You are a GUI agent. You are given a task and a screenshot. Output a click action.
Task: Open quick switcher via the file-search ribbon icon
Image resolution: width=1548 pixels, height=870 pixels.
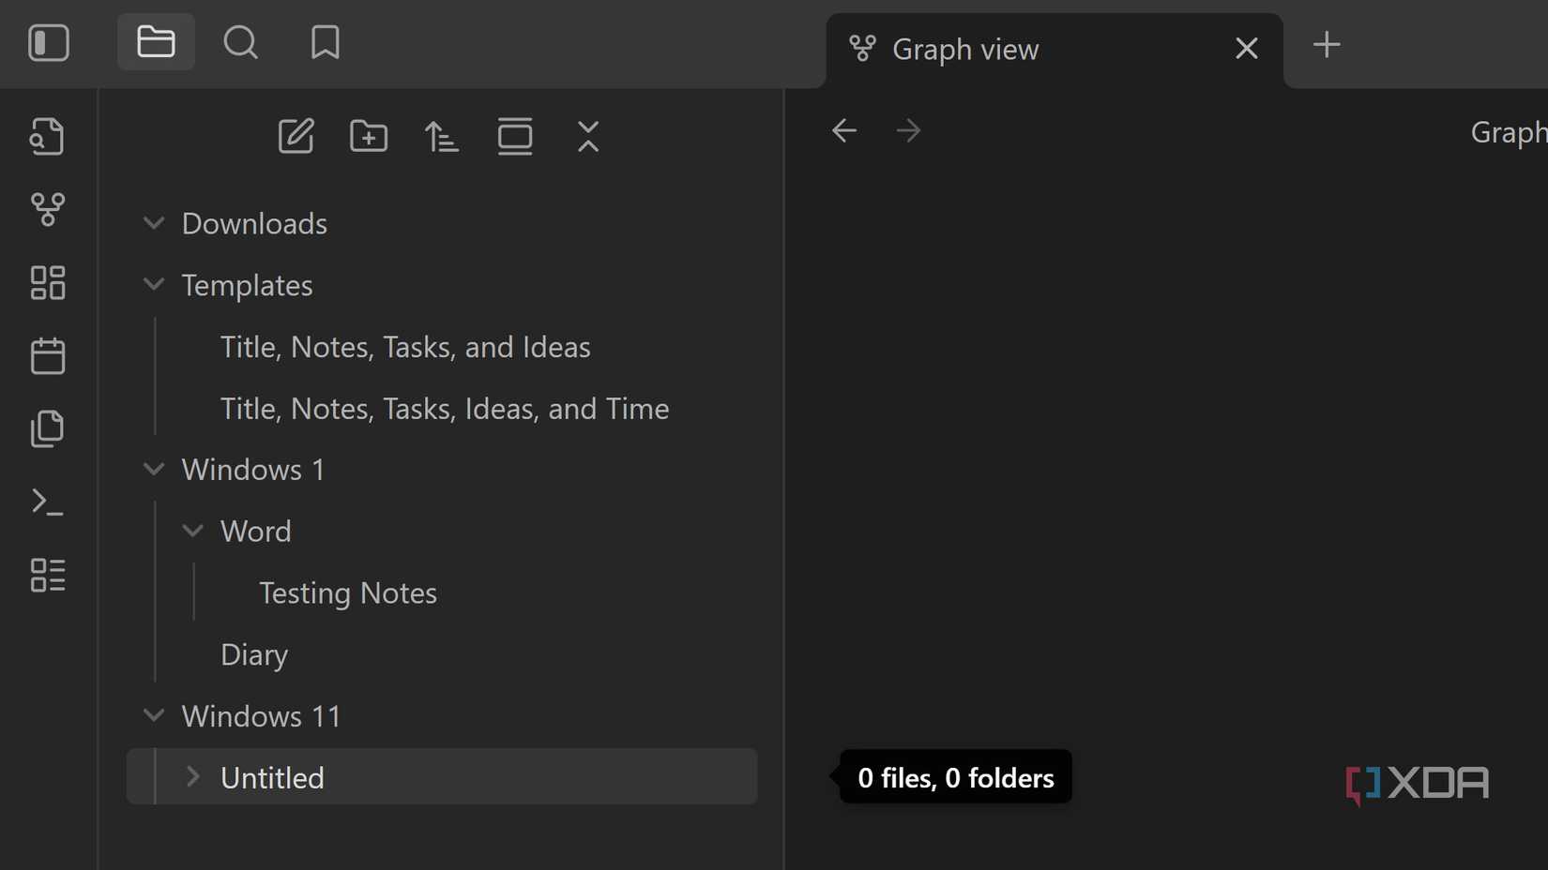point(48,136)
